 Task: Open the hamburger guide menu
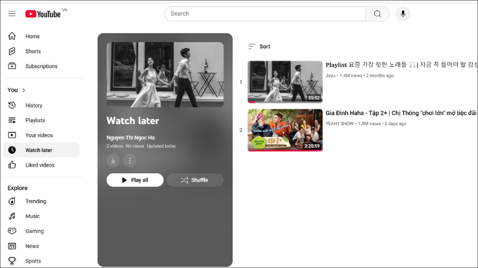12,14
